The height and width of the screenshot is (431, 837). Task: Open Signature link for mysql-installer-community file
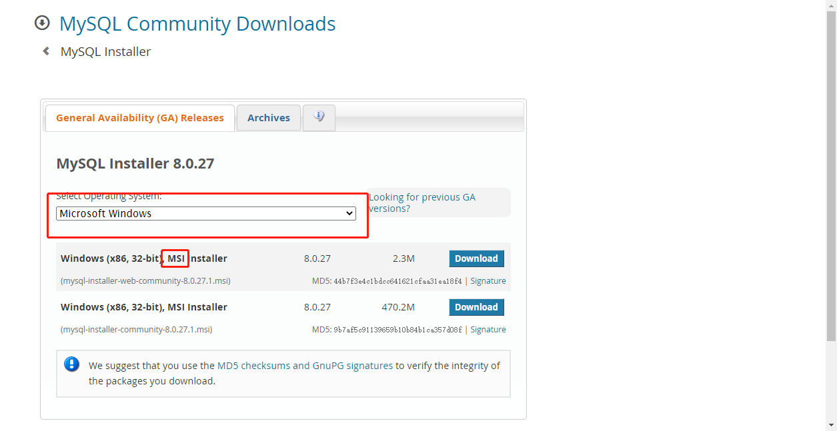point(488,330)
